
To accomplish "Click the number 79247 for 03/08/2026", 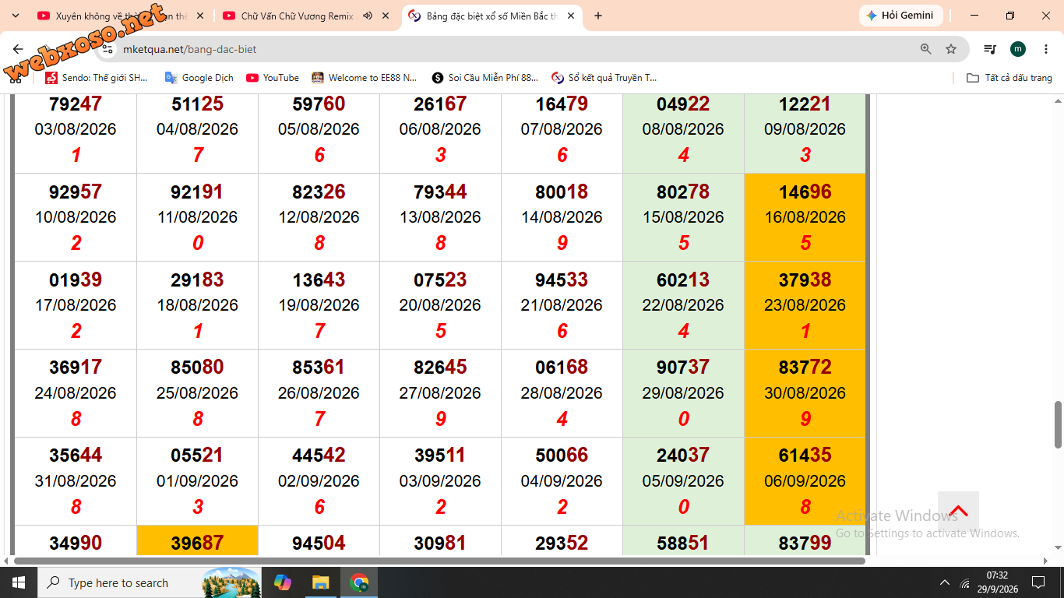I will click(76, 104).
